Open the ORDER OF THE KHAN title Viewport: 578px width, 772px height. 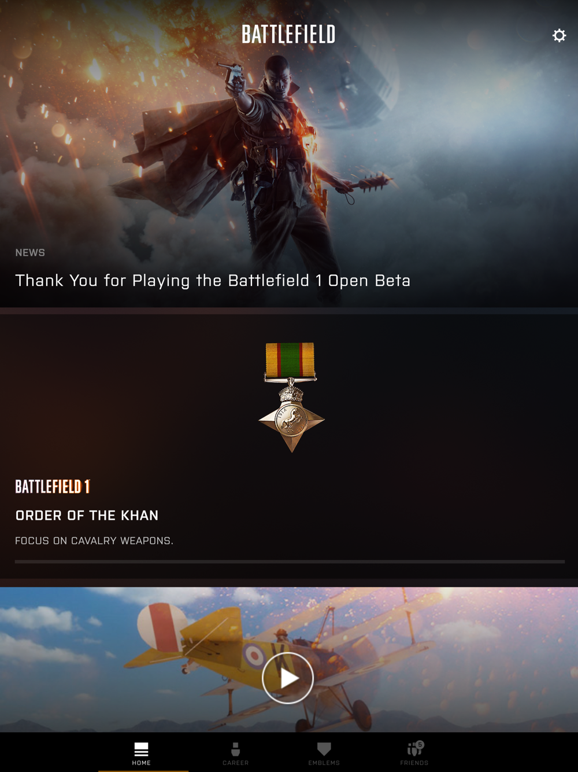pos(87,515)
